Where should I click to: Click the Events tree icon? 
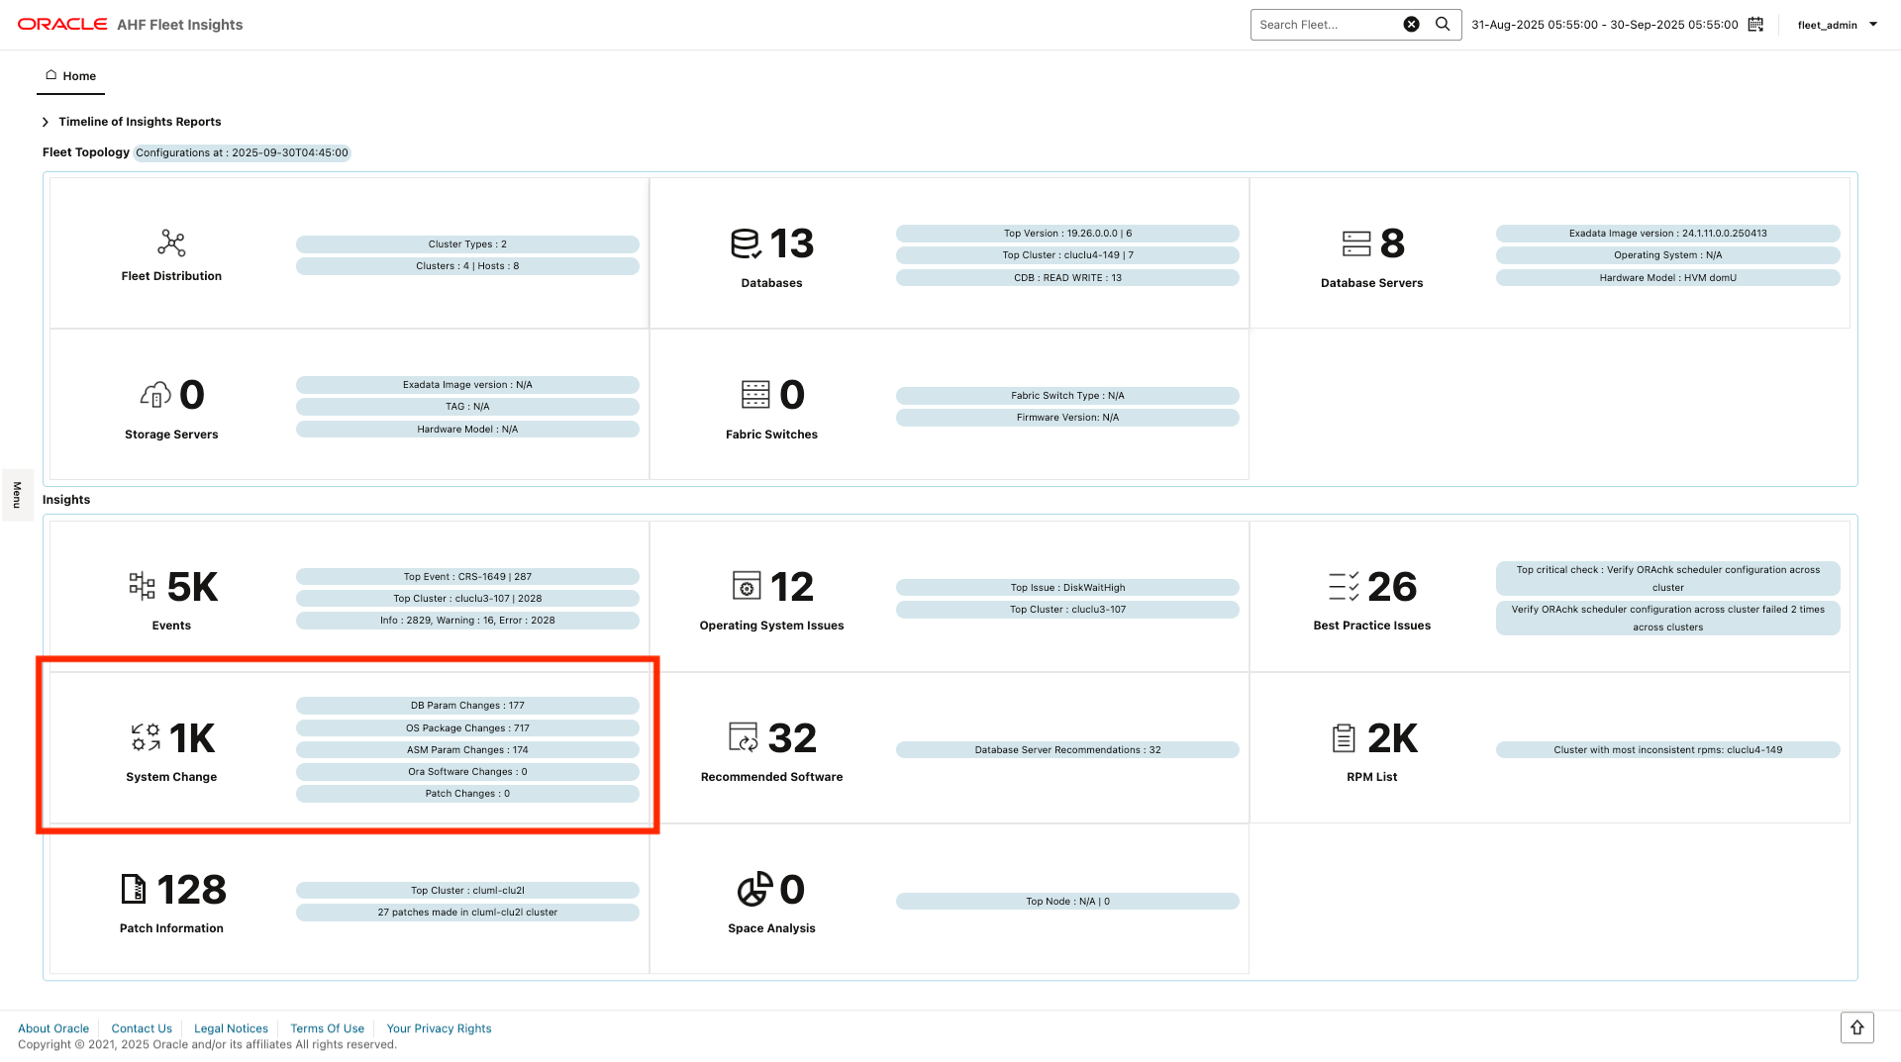(x=143, y=587)
